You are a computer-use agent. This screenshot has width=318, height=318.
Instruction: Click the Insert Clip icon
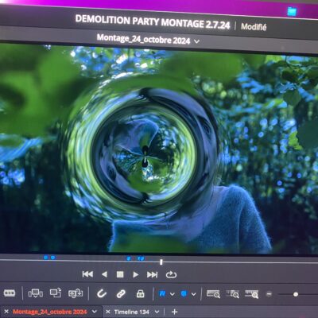point(36,293)
